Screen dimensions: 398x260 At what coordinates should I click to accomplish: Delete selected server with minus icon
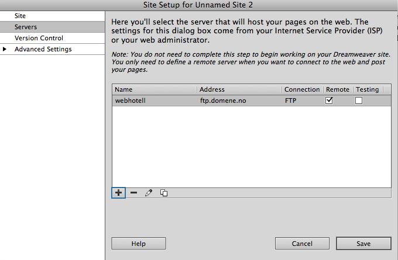(x=133, y=193)
